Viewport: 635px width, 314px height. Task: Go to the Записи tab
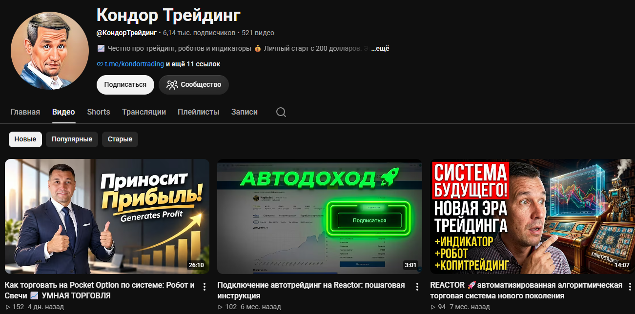(245, 112)
